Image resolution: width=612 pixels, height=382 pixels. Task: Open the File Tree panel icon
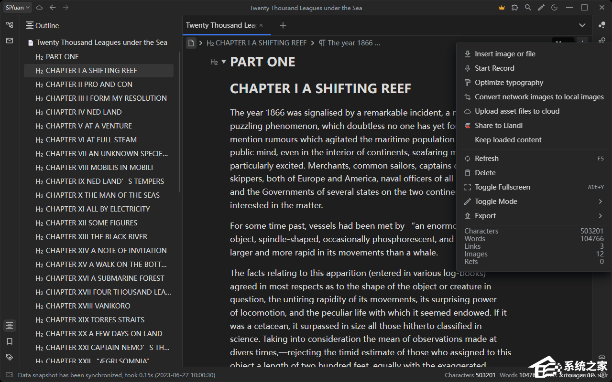pyautogui.click(x=10, y=25)
